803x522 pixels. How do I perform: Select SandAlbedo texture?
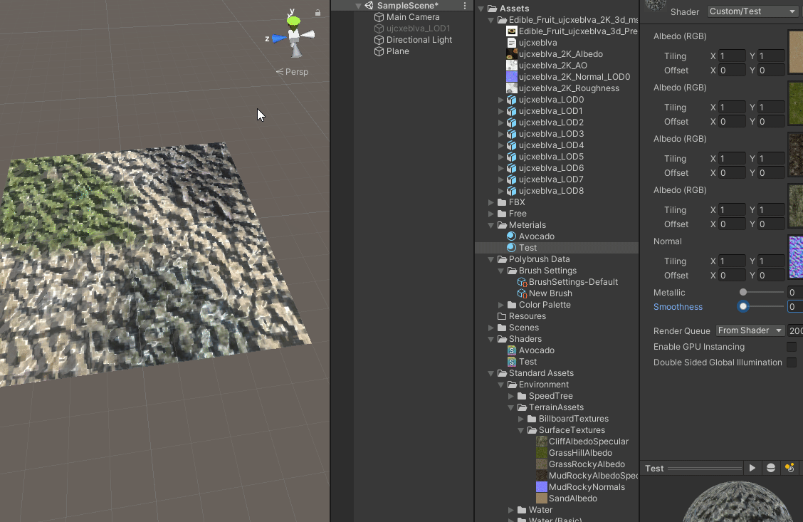point(567,498)
